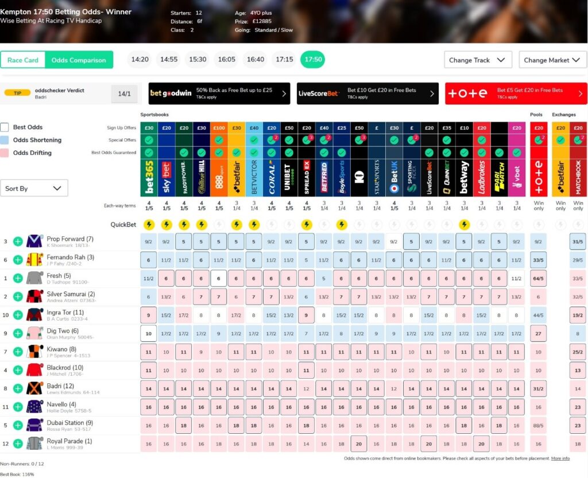Add Fresh using its green plus icon
This screenshot has height=478, width=588.
point(18,278)
